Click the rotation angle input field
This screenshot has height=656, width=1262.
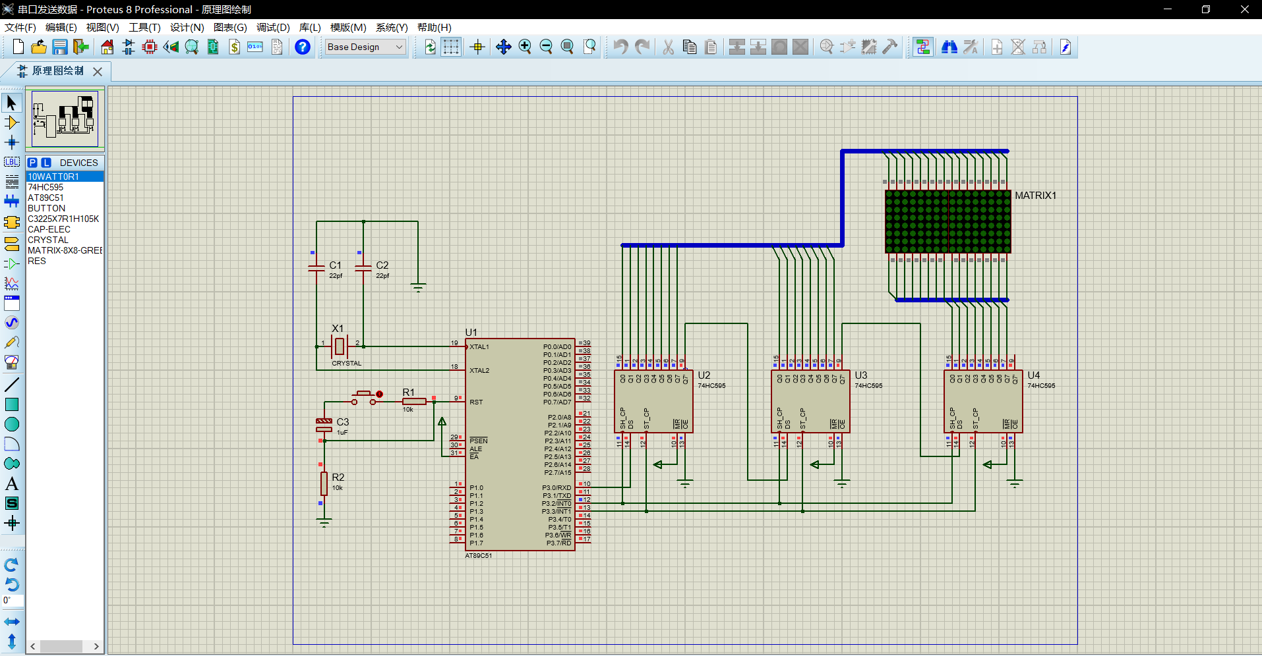pos(12,600)
